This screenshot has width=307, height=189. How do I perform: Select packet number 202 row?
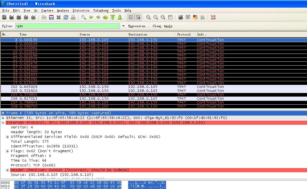click(154, 87)
